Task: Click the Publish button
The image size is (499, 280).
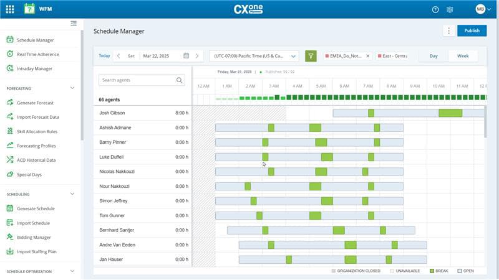Action: click(x=472, y=31)
